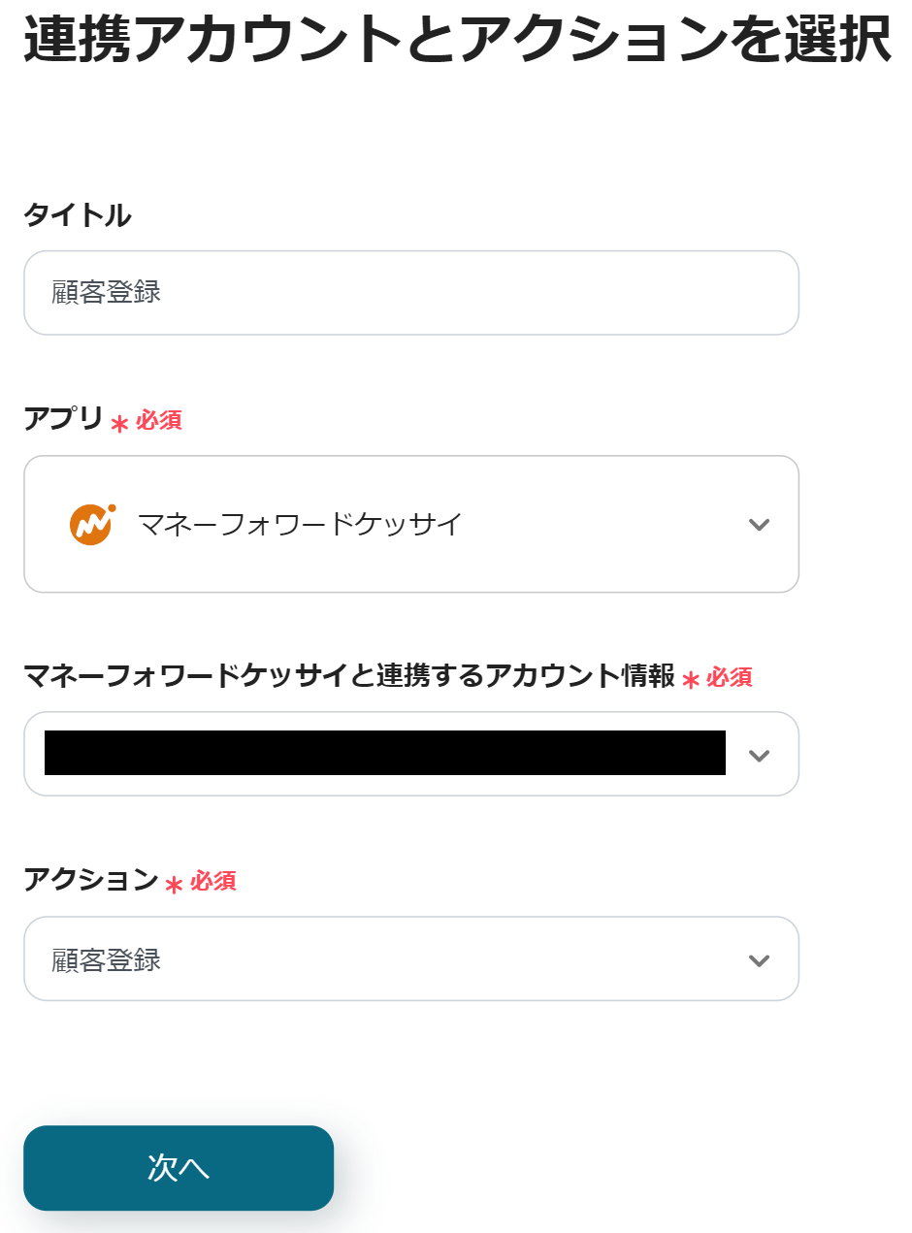Click the orange Money Forward Kessai logo
This screenshot has width=912, height=1233.
pos(92,524)
